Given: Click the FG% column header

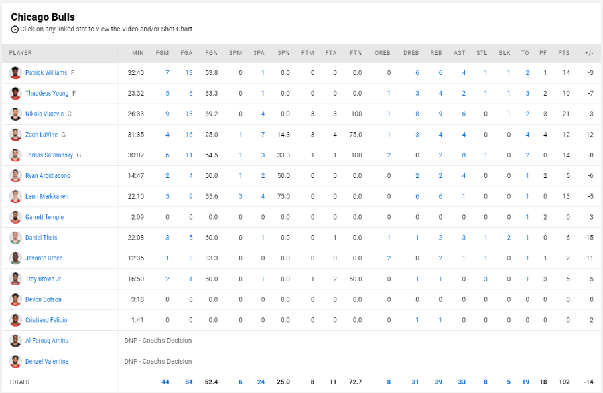Looking at the screenshot, I should pos(212,53).
